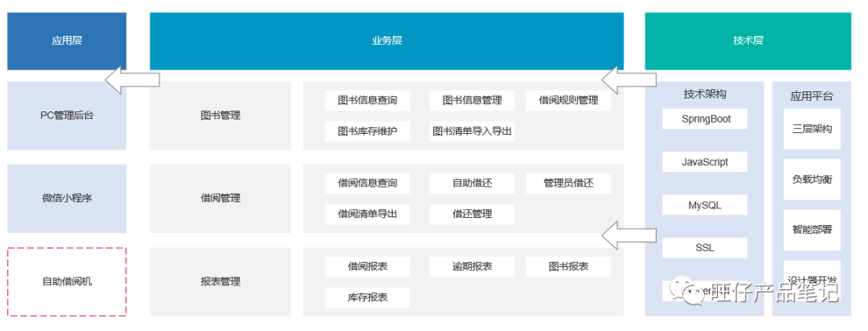Viewport: 868px width, 331px height.
Task: Click the 技术层 header block
Action: click(748, 41)
